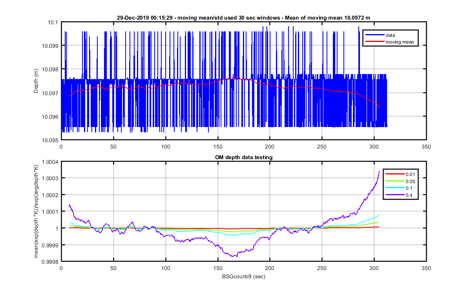The image size is (471, 294).
Task: Click the '10.097' depth axis tick label
Action: 51,93
